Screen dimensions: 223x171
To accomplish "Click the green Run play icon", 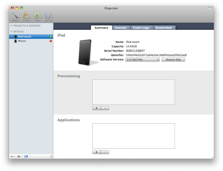I will click(37, 15).
